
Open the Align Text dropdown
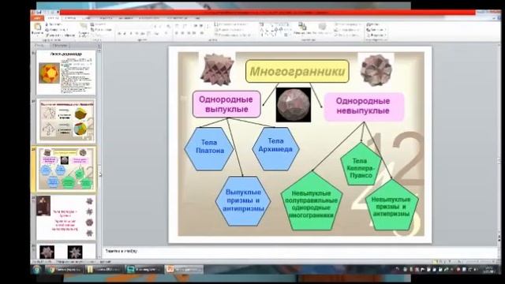(229, 30)
